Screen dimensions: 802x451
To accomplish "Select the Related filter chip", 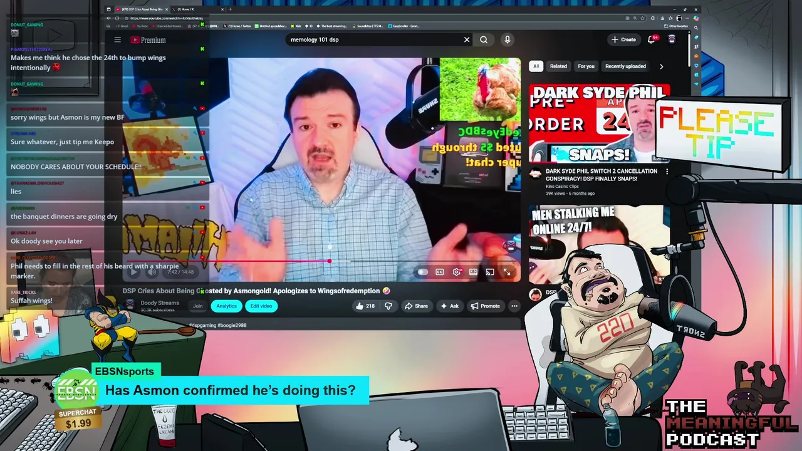I will [558, 66].
